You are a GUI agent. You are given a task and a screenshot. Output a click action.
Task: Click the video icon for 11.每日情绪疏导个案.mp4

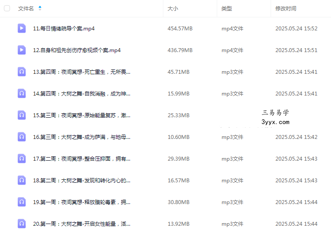pos(22,28)
